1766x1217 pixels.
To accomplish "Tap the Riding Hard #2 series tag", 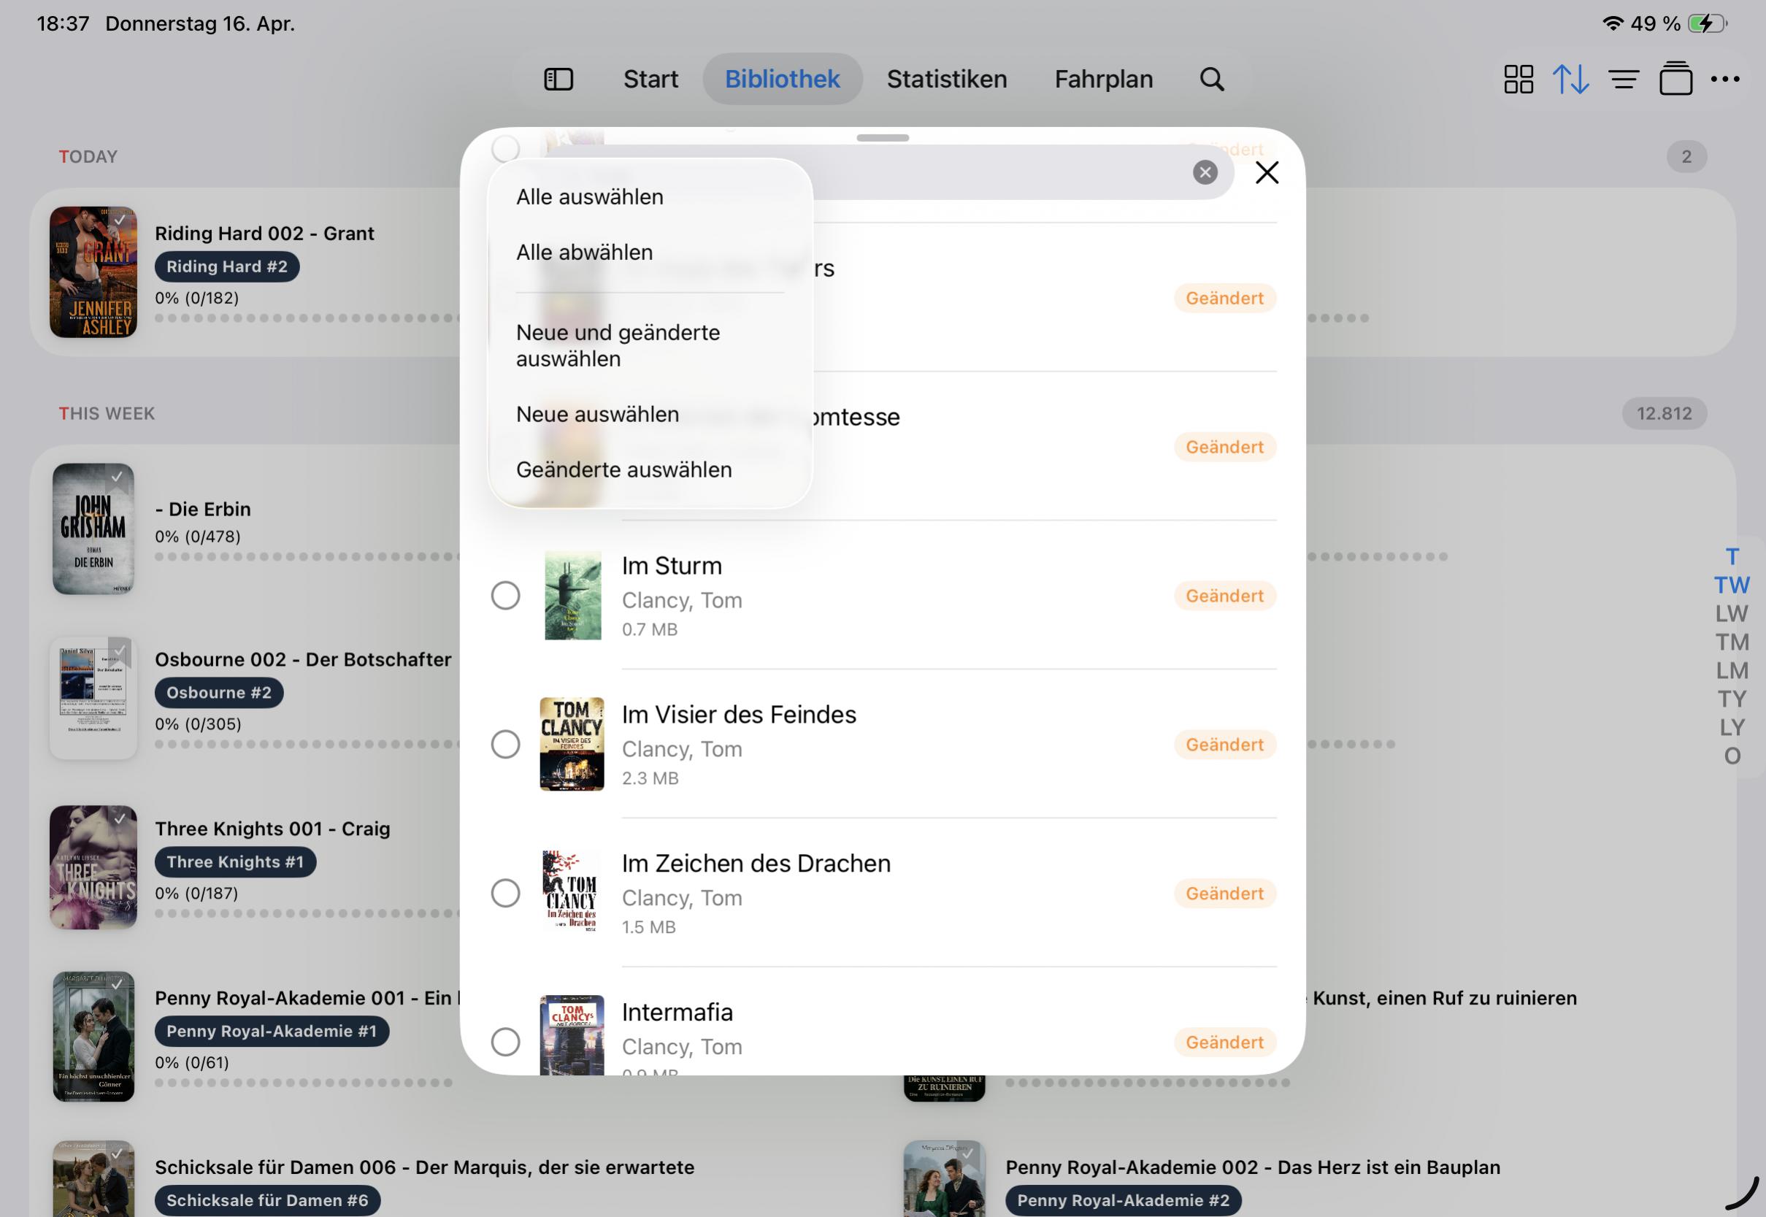I will (x=227, y=267).
